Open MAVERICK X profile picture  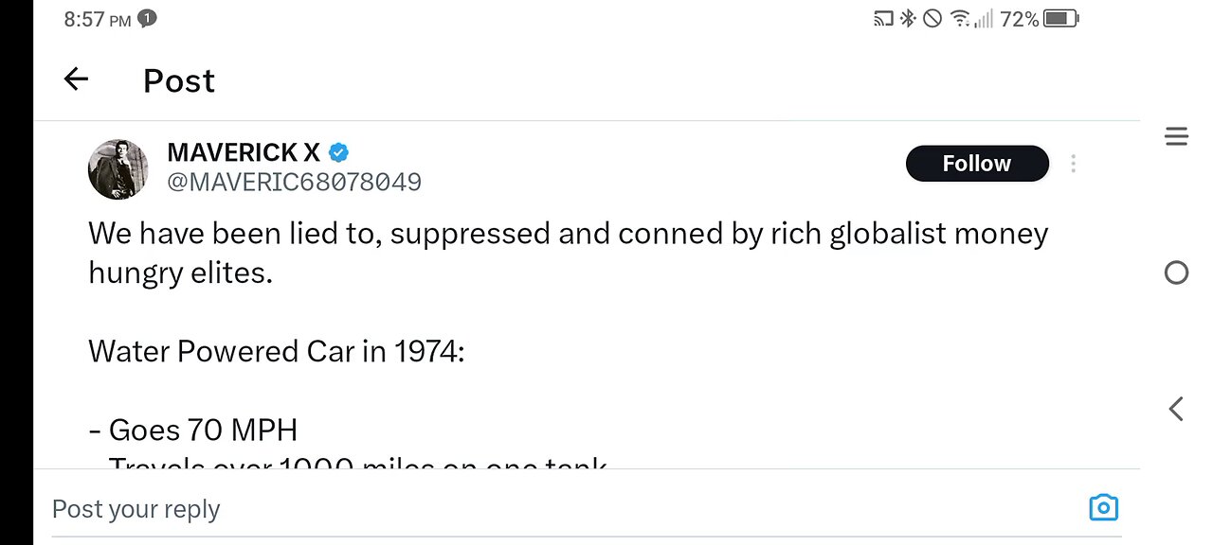click(x=118, y=169)
